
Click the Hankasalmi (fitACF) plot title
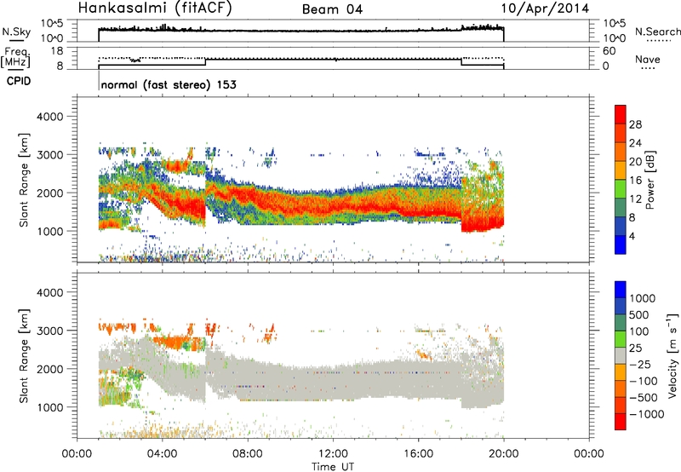click(155, 9)
